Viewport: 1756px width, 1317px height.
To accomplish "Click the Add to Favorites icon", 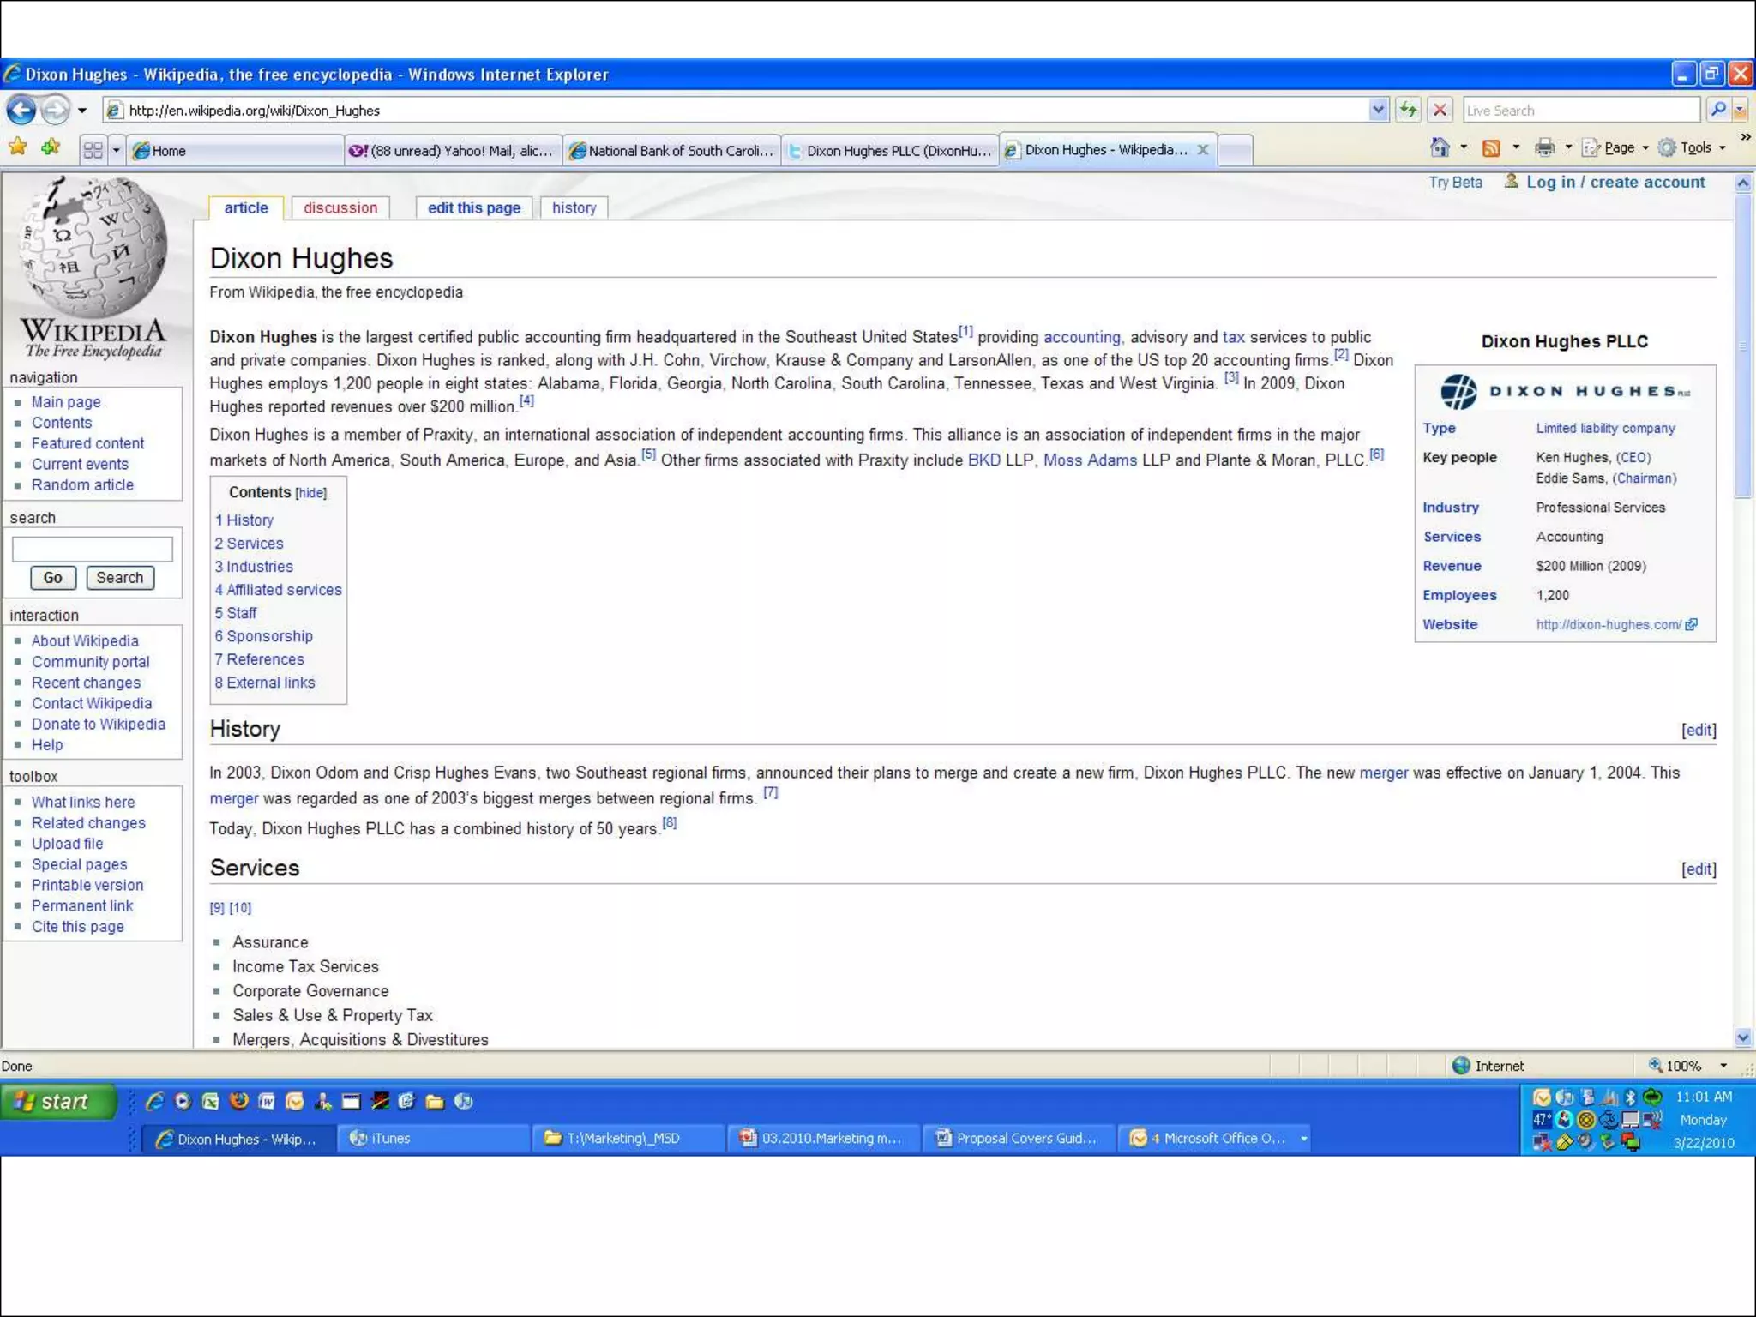I will [51, 147].
